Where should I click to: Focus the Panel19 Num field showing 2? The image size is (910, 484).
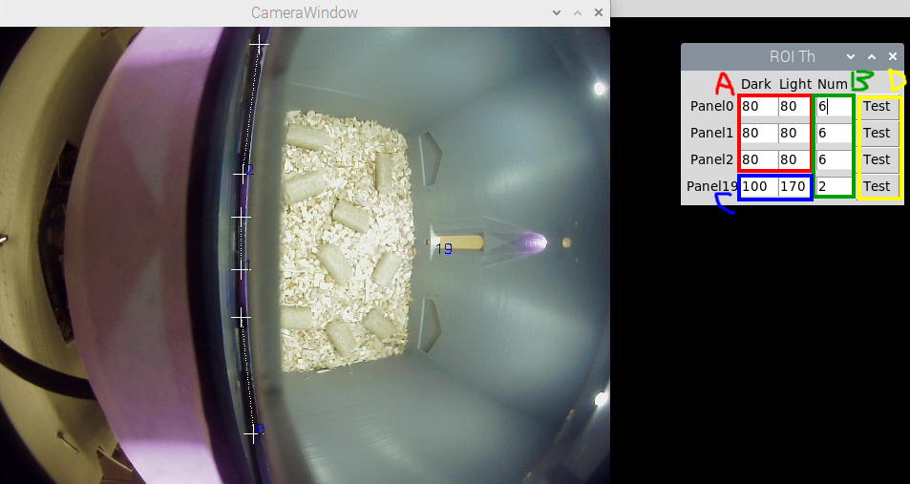tap(834, 186)
